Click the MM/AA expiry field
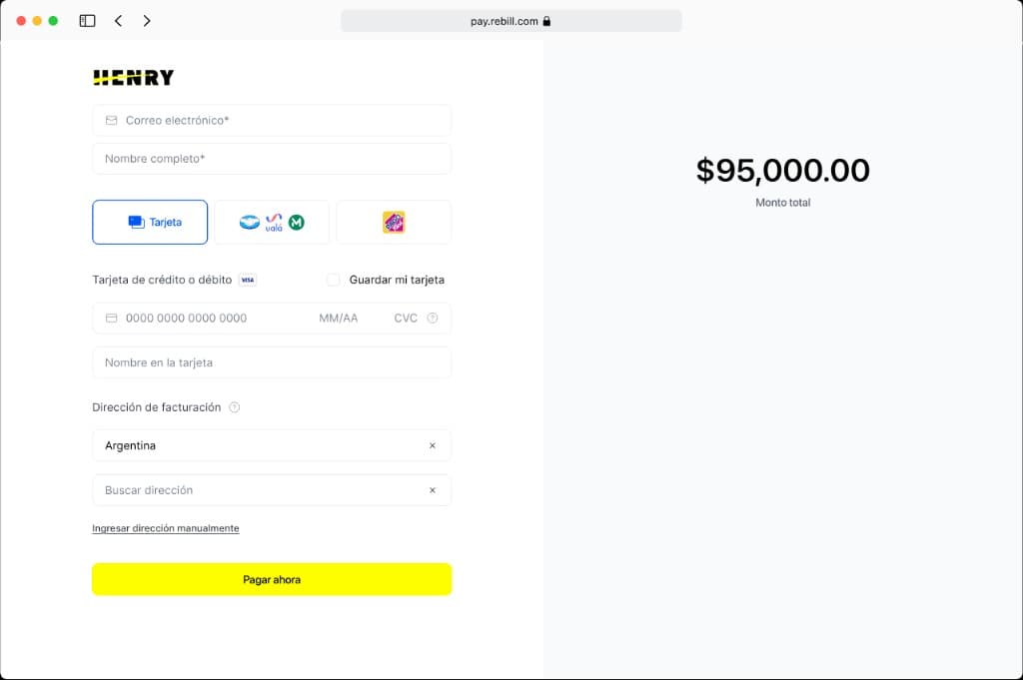 click(x=338, y=319)
